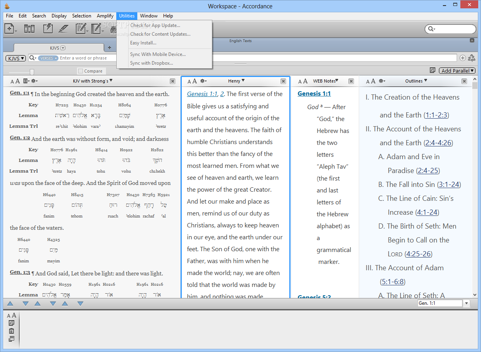Click the leftmost up navigation arrow
Screen dimensions: 481x352
coord(10,304)
